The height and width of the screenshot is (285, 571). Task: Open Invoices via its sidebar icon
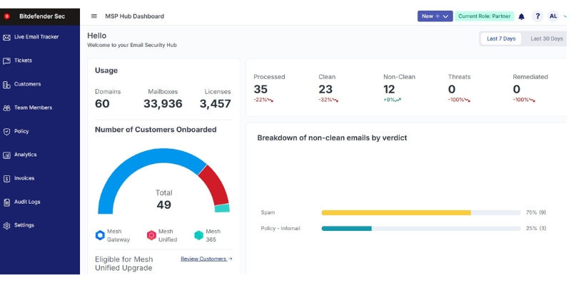pos(7,179)
